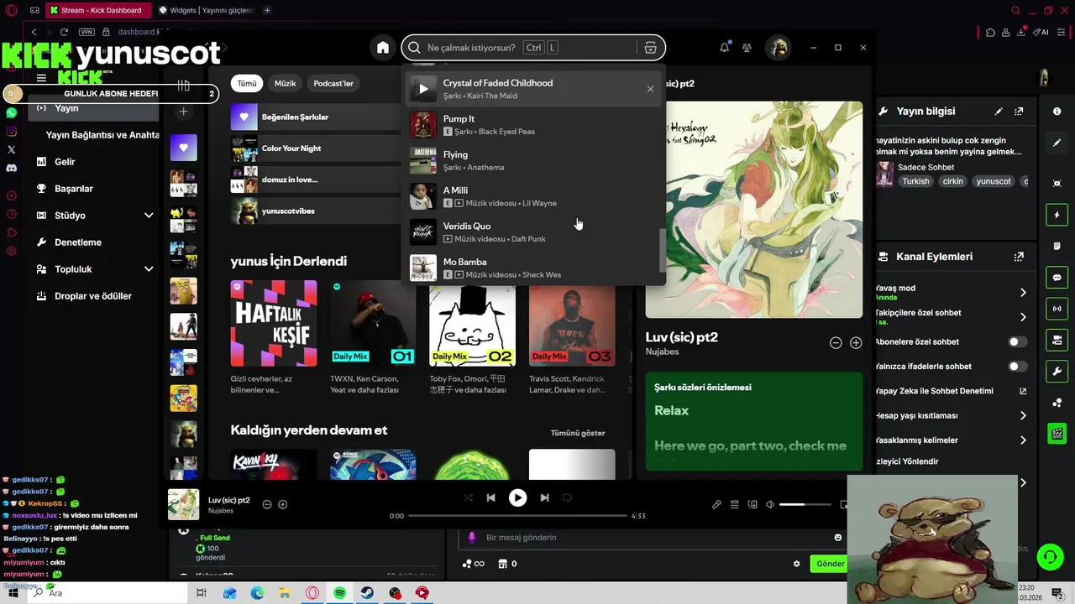Toggle Yalnızca ifadelerle sohbet switch
1075x604 pixels.
click(x=1017, y=367)
